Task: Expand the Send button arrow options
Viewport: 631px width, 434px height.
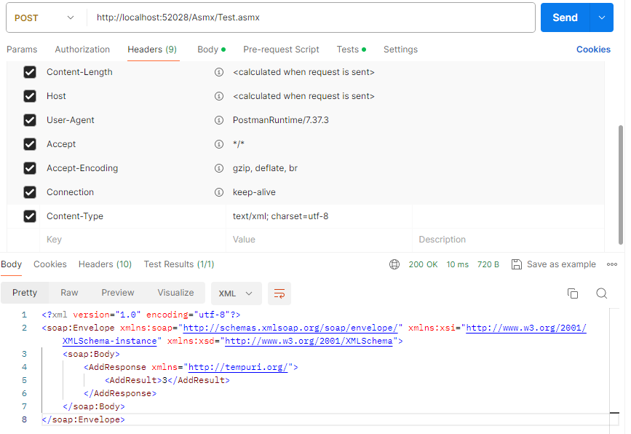Action: point(601,18)
